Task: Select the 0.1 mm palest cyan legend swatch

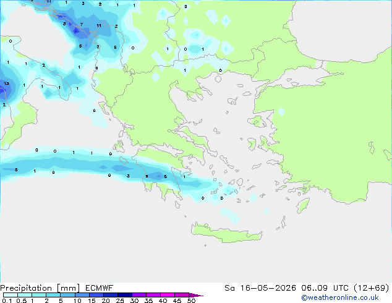Action: pos(11,295)
